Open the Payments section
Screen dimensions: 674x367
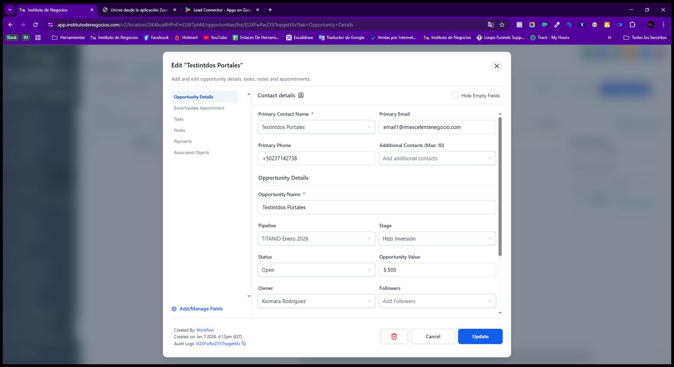183,141
